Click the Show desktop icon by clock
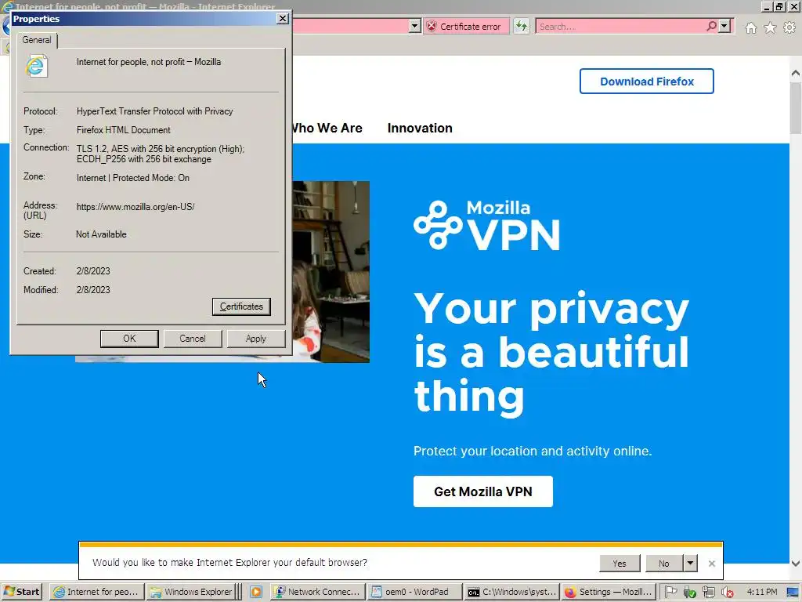The height and width of the screenshot is (602, 802). pyautogui.click(x=793, y=592)
